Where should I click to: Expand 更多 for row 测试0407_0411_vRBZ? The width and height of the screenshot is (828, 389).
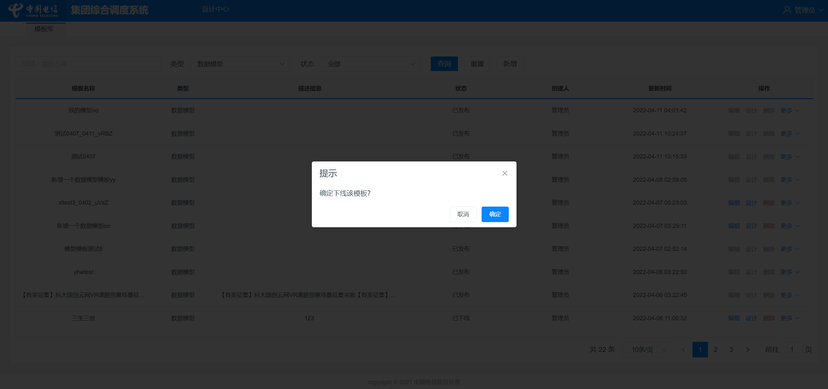coord(790,134)
